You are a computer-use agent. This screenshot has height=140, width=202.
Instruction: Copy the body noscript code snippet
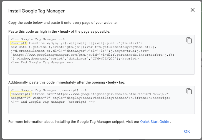pos(189,91)
